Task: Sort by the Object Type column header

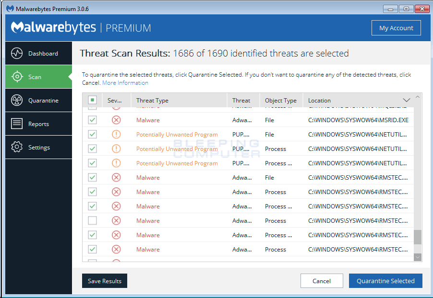Action: [281, 100]
